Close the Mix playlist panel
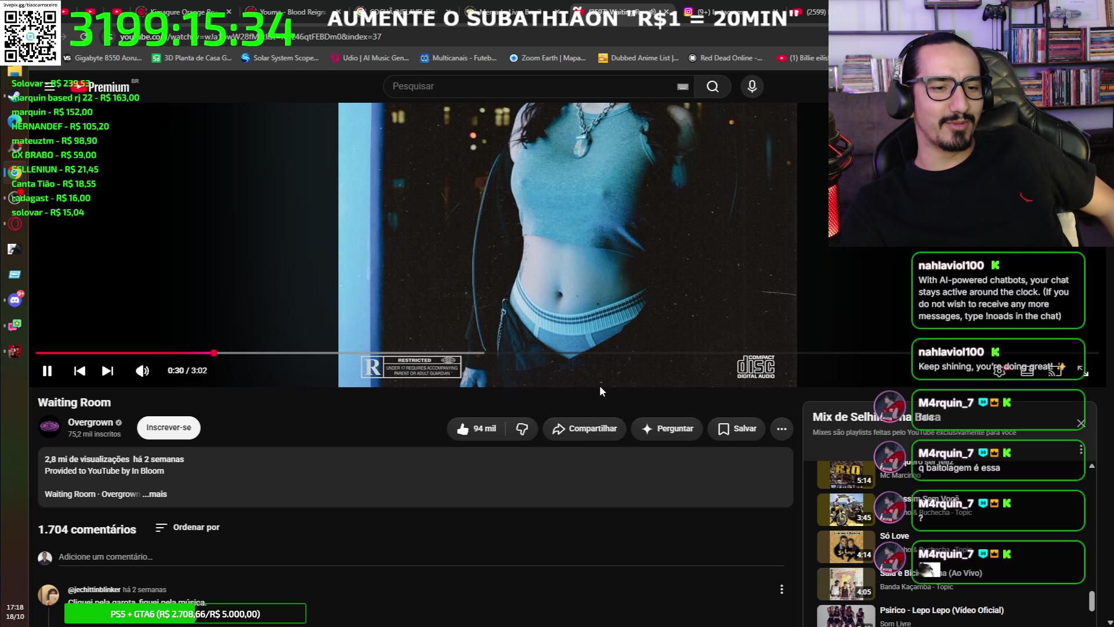 click(1081, 424)
